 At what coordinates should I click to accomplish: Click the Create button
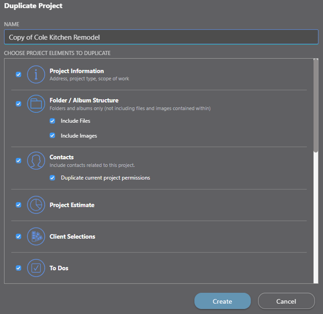click(x=223, y=301)
